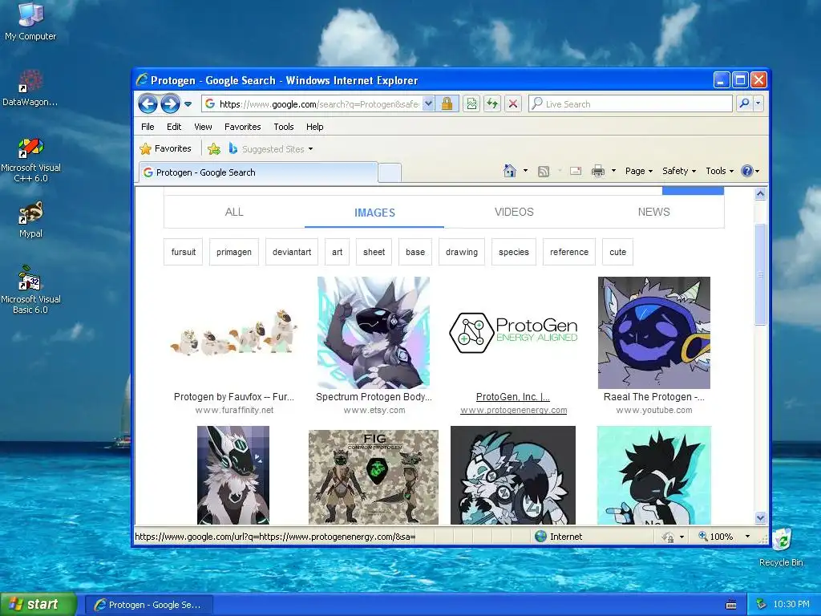Select the Mypal desktop icon
The image size is (821, 616).
click(30, 220)
